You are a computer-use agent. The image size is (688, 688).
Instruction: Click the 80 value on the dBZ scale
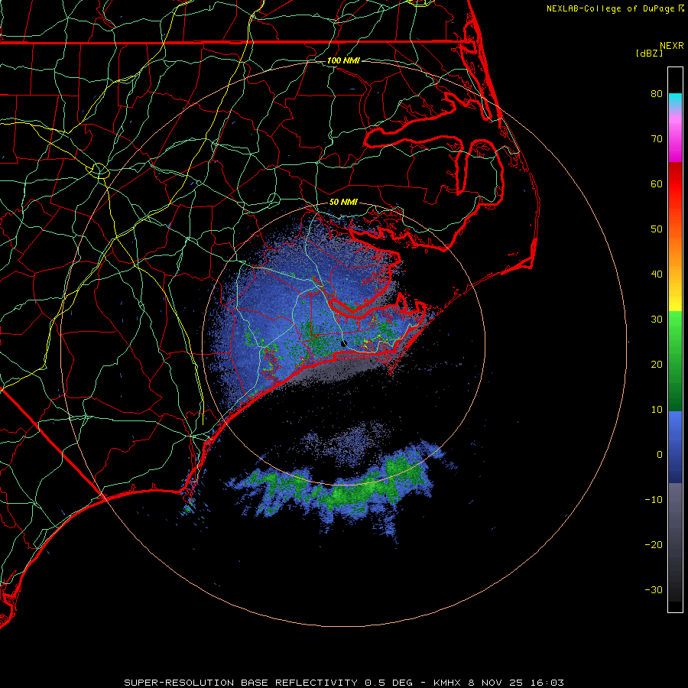657,94
